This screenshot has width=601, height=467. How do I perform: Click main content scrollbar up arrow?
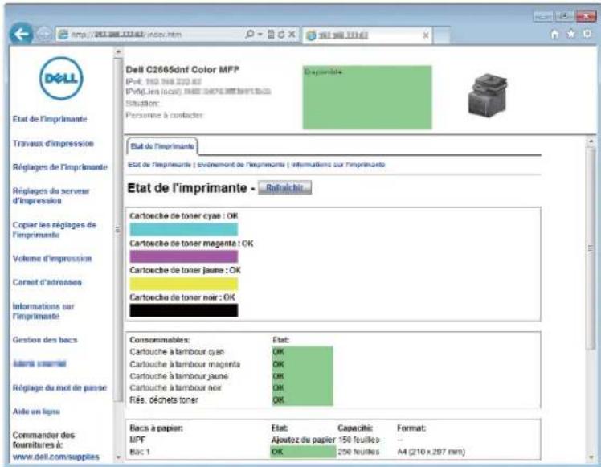[591, 141]
